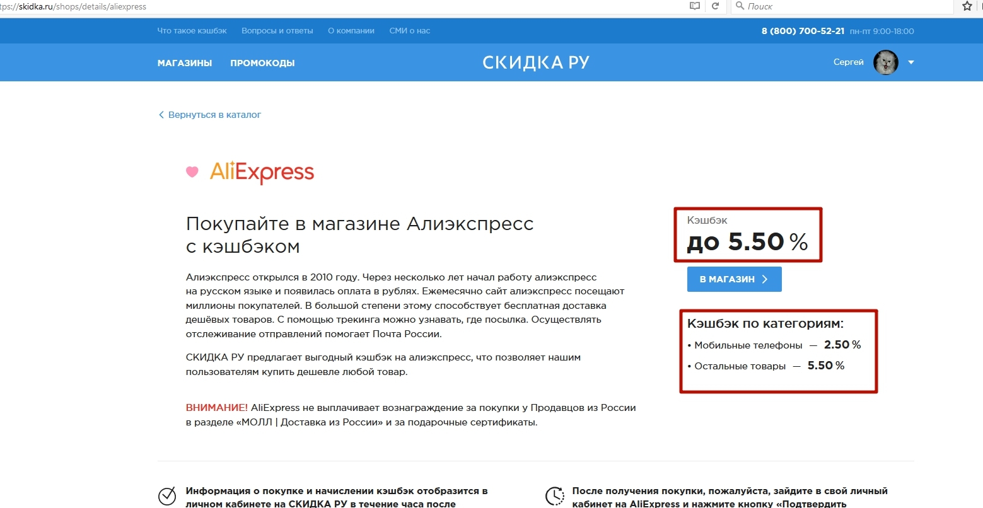This screenshot has width=983, height=508.
Task: Click the reader view icon in address bar
Action: point(695,6)
